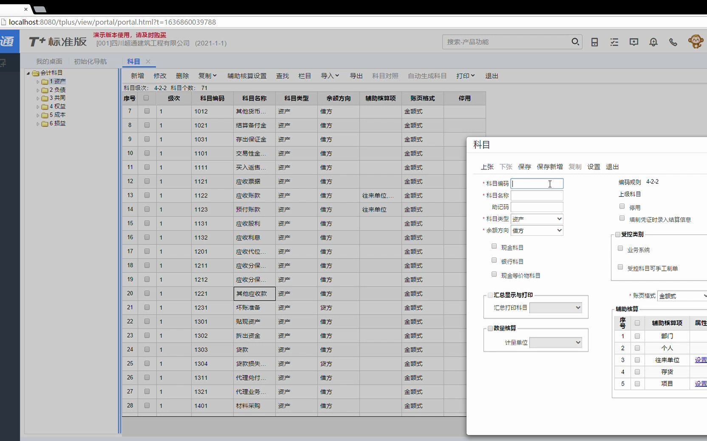
Task: Open the notification bell icon
Action: coord(653,42)
